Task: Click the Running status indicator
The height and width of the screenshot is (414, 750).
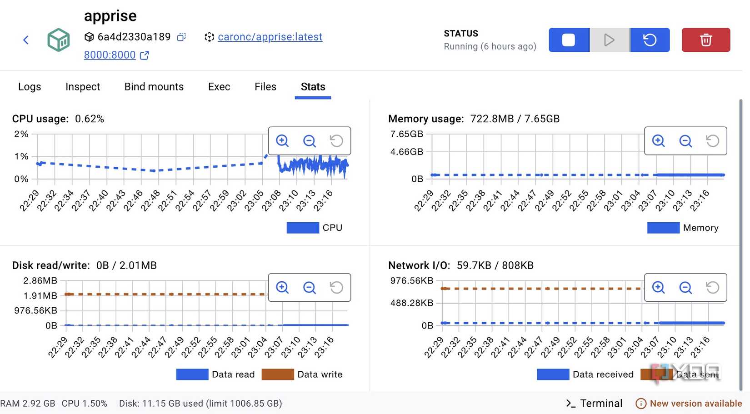Action: [x=490, y=46]
